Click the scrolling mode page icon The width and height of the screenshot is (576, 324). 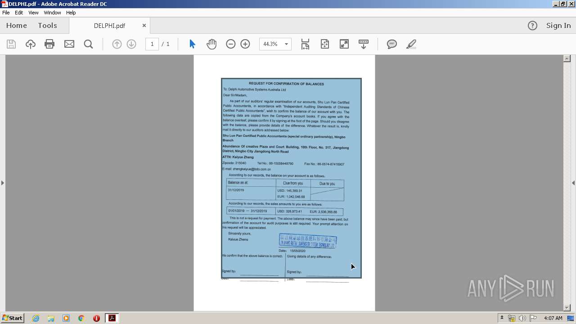click(x=305, y=44)
